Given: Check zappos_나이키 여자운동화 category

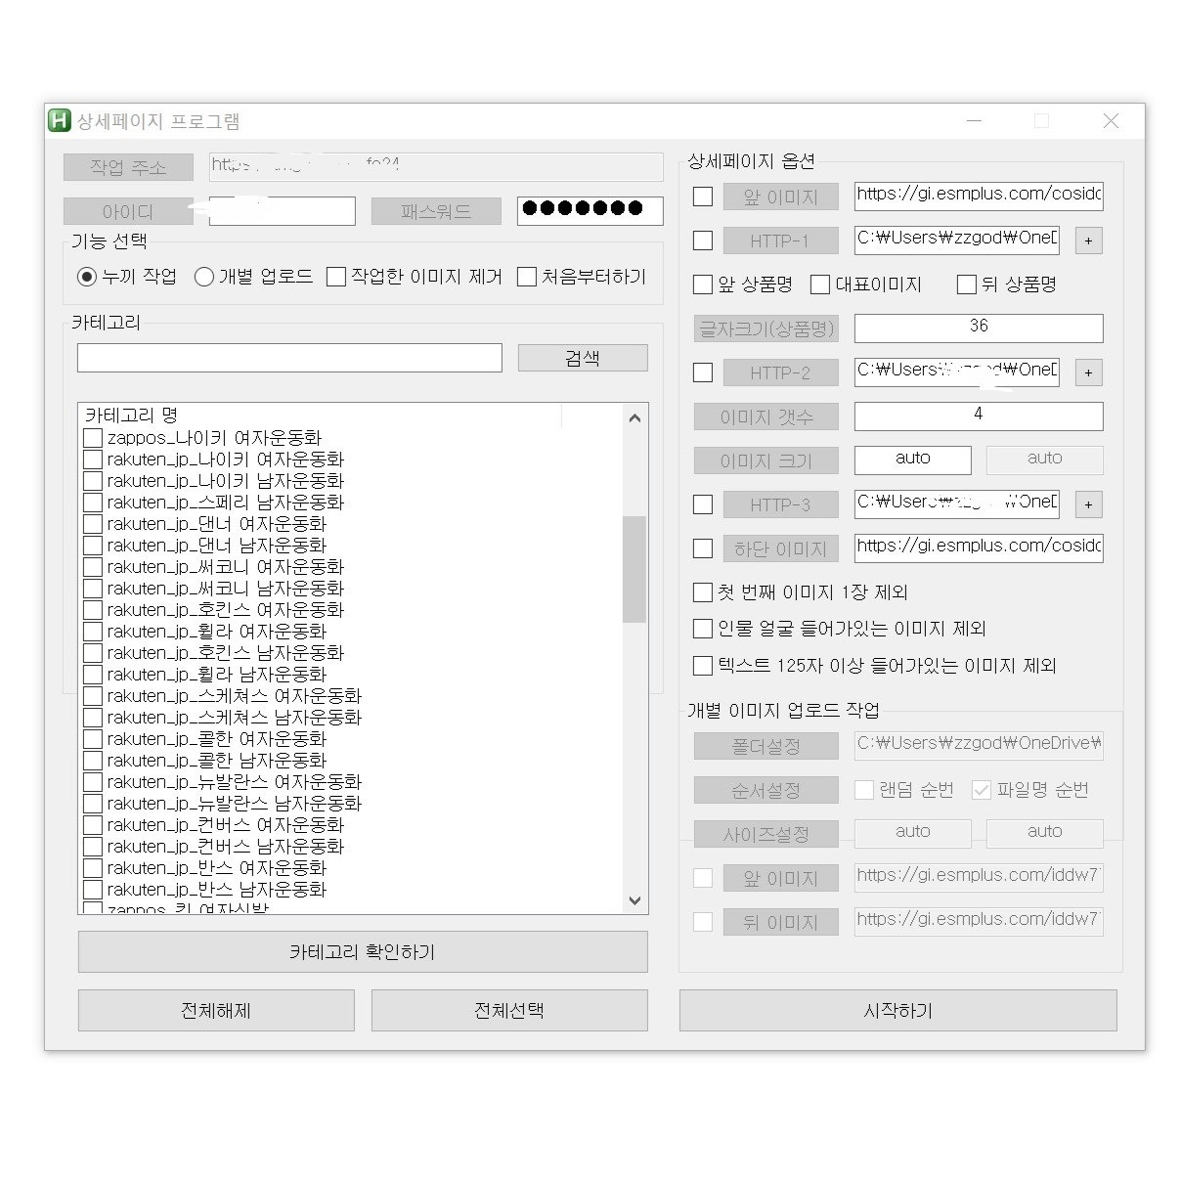Looking at the screenshot, I should point(93,437).
